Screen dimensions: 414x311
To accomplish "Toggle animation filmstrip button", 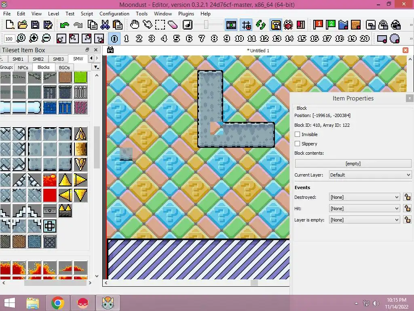I will click(231, 25).
